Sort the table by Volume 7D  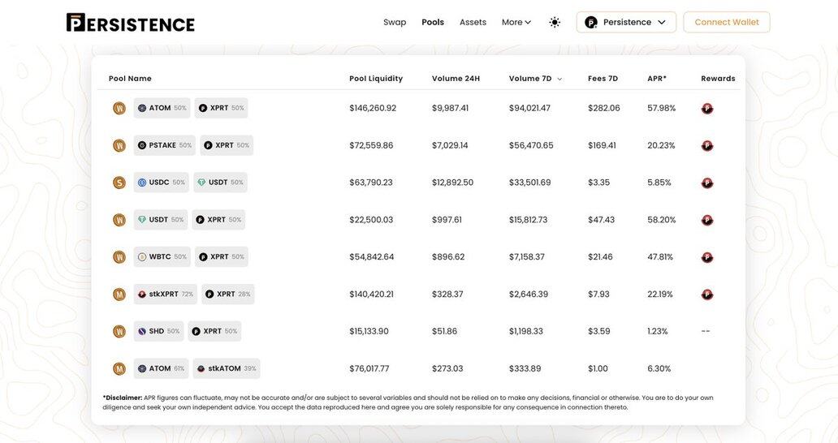tap(535, 79)
